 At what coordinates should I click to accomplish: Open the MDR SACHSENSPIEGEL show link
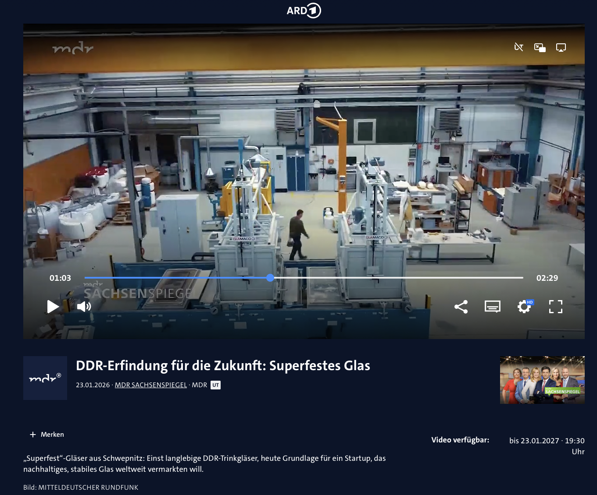click(150, 385)
